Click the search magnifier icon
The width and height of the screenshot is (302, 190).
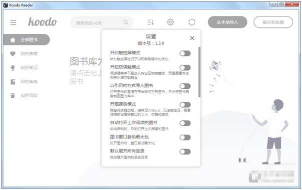click(126, 22)
